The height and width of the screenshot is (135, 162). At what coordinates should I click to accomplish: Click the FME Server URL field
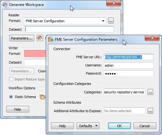coord(128,57)
